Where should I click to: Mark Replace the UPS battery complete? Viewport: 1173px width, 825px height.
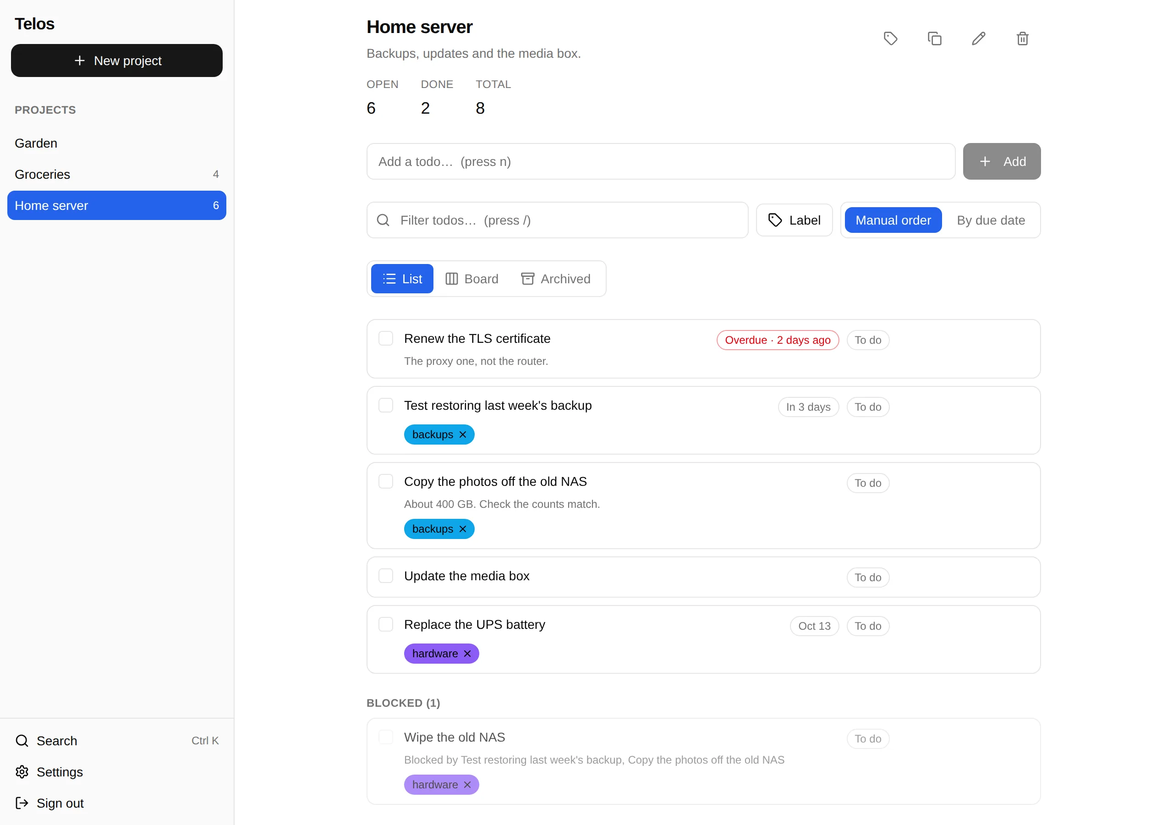386,624
